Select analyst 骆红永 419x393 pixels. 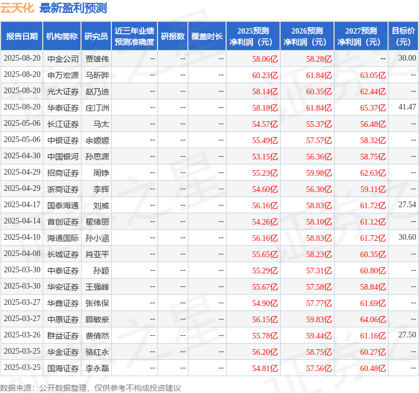[97, 351]
